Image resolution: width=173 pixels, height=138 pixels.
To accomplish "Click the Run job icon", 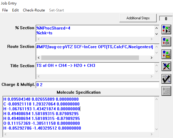I will [166, 30].
